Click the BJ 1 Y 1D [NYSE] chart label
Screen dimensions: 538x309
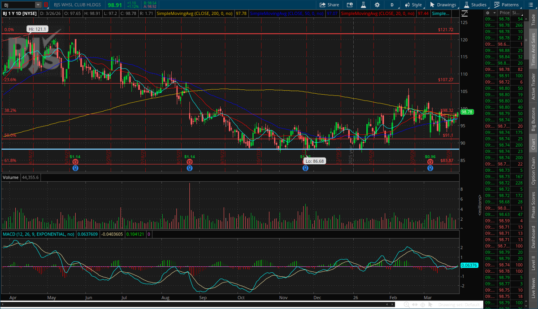pos(21,14)
